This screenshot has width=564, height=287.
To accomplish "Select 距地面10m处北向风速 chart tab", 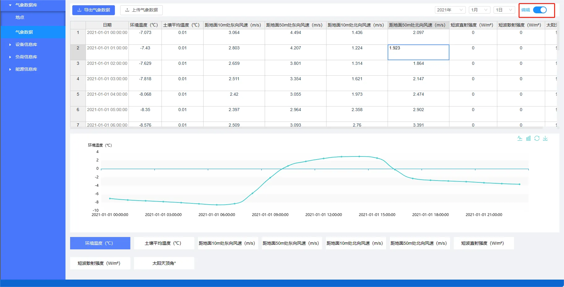I will pos(356,243).
